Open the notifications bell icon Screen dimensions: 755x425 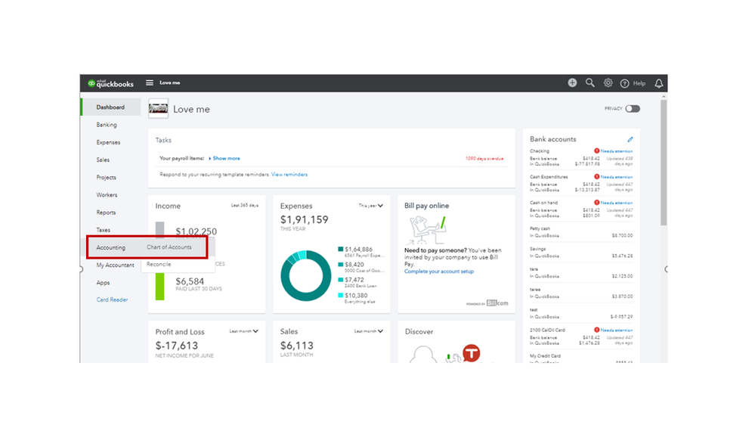point(659,83)
